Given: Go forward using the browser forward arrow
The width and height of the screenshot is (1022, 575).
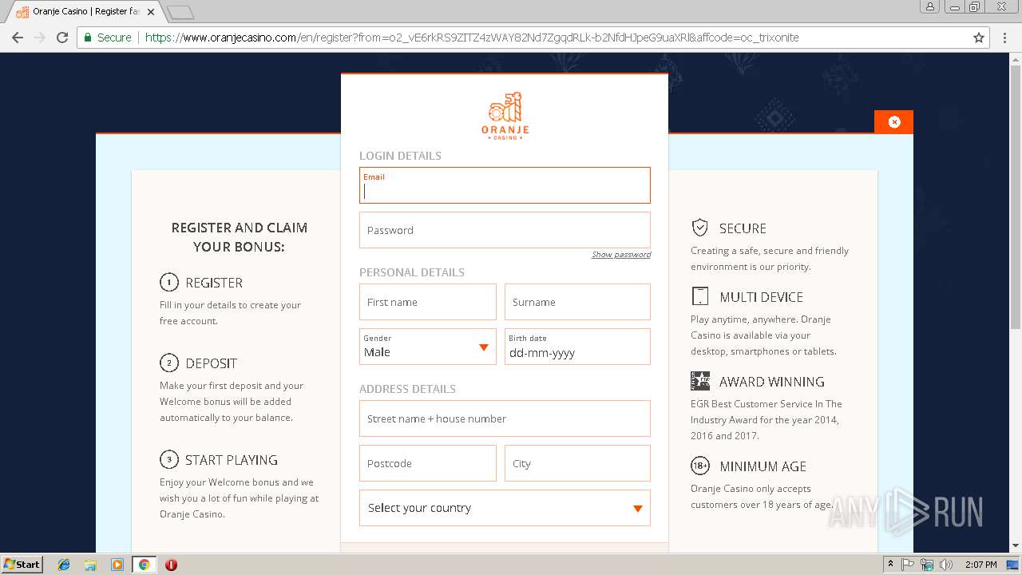Looking at the screenshot, I should [x=40, y=38].
